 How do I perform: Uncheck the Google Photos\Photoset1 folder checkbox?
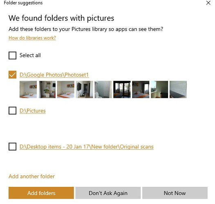(x=12, y=75)
